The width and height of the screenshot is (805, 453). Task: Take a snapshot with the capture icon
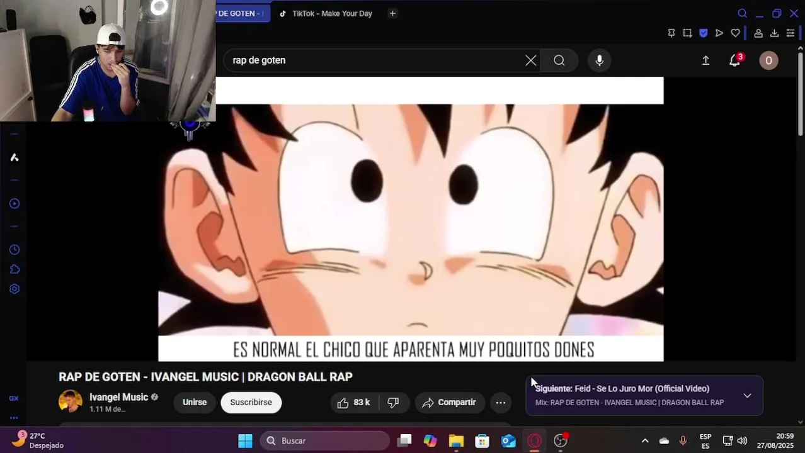pyautogui.click(x=687, y=33)
